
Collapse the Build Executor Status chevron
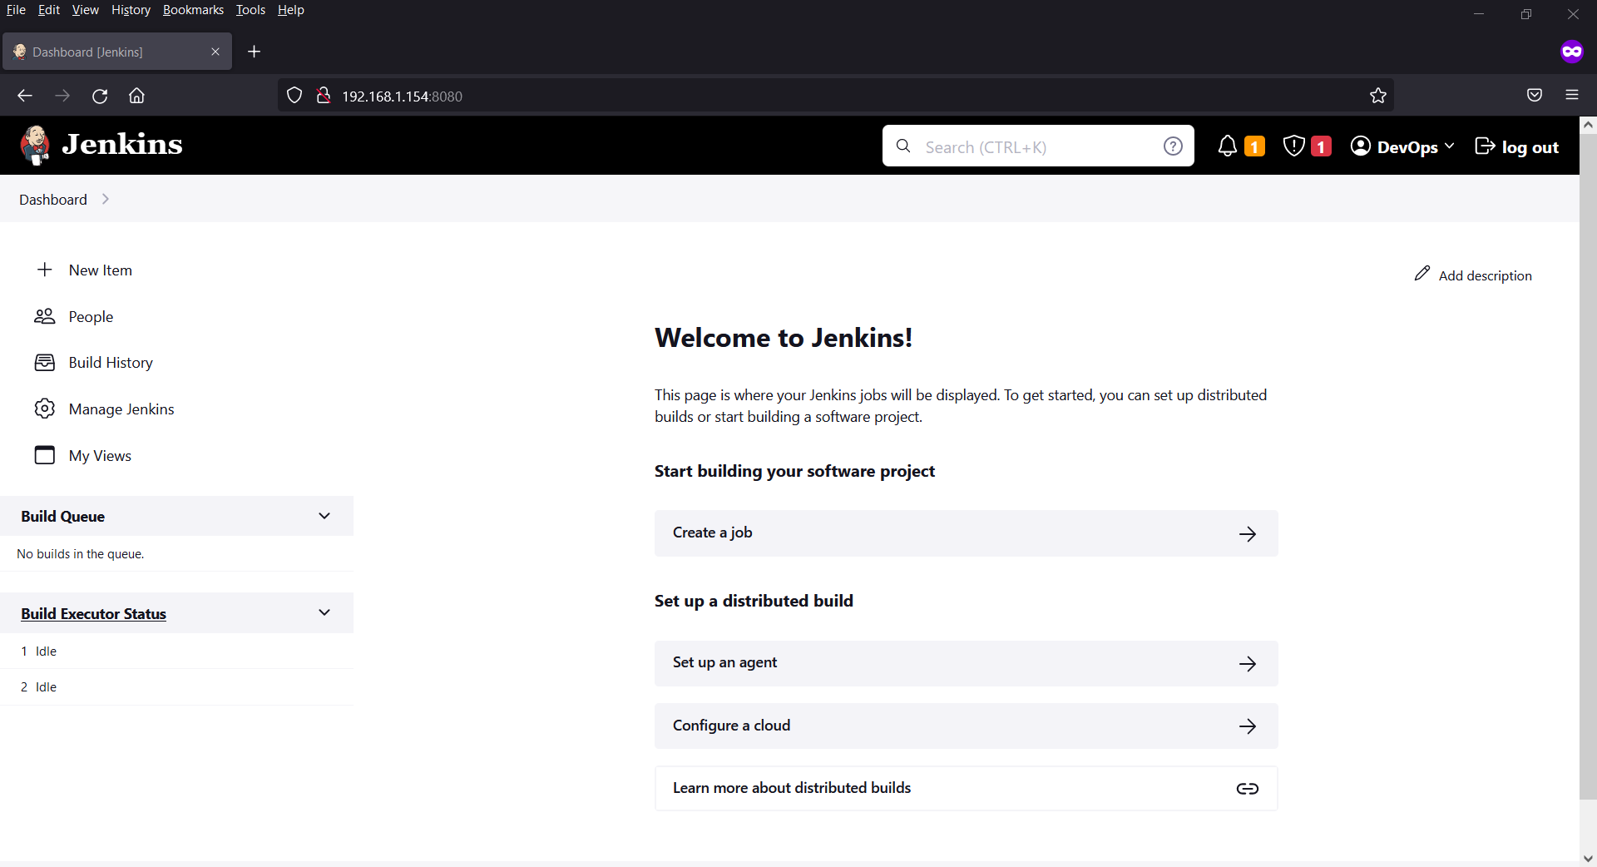[x=324, y=612]
